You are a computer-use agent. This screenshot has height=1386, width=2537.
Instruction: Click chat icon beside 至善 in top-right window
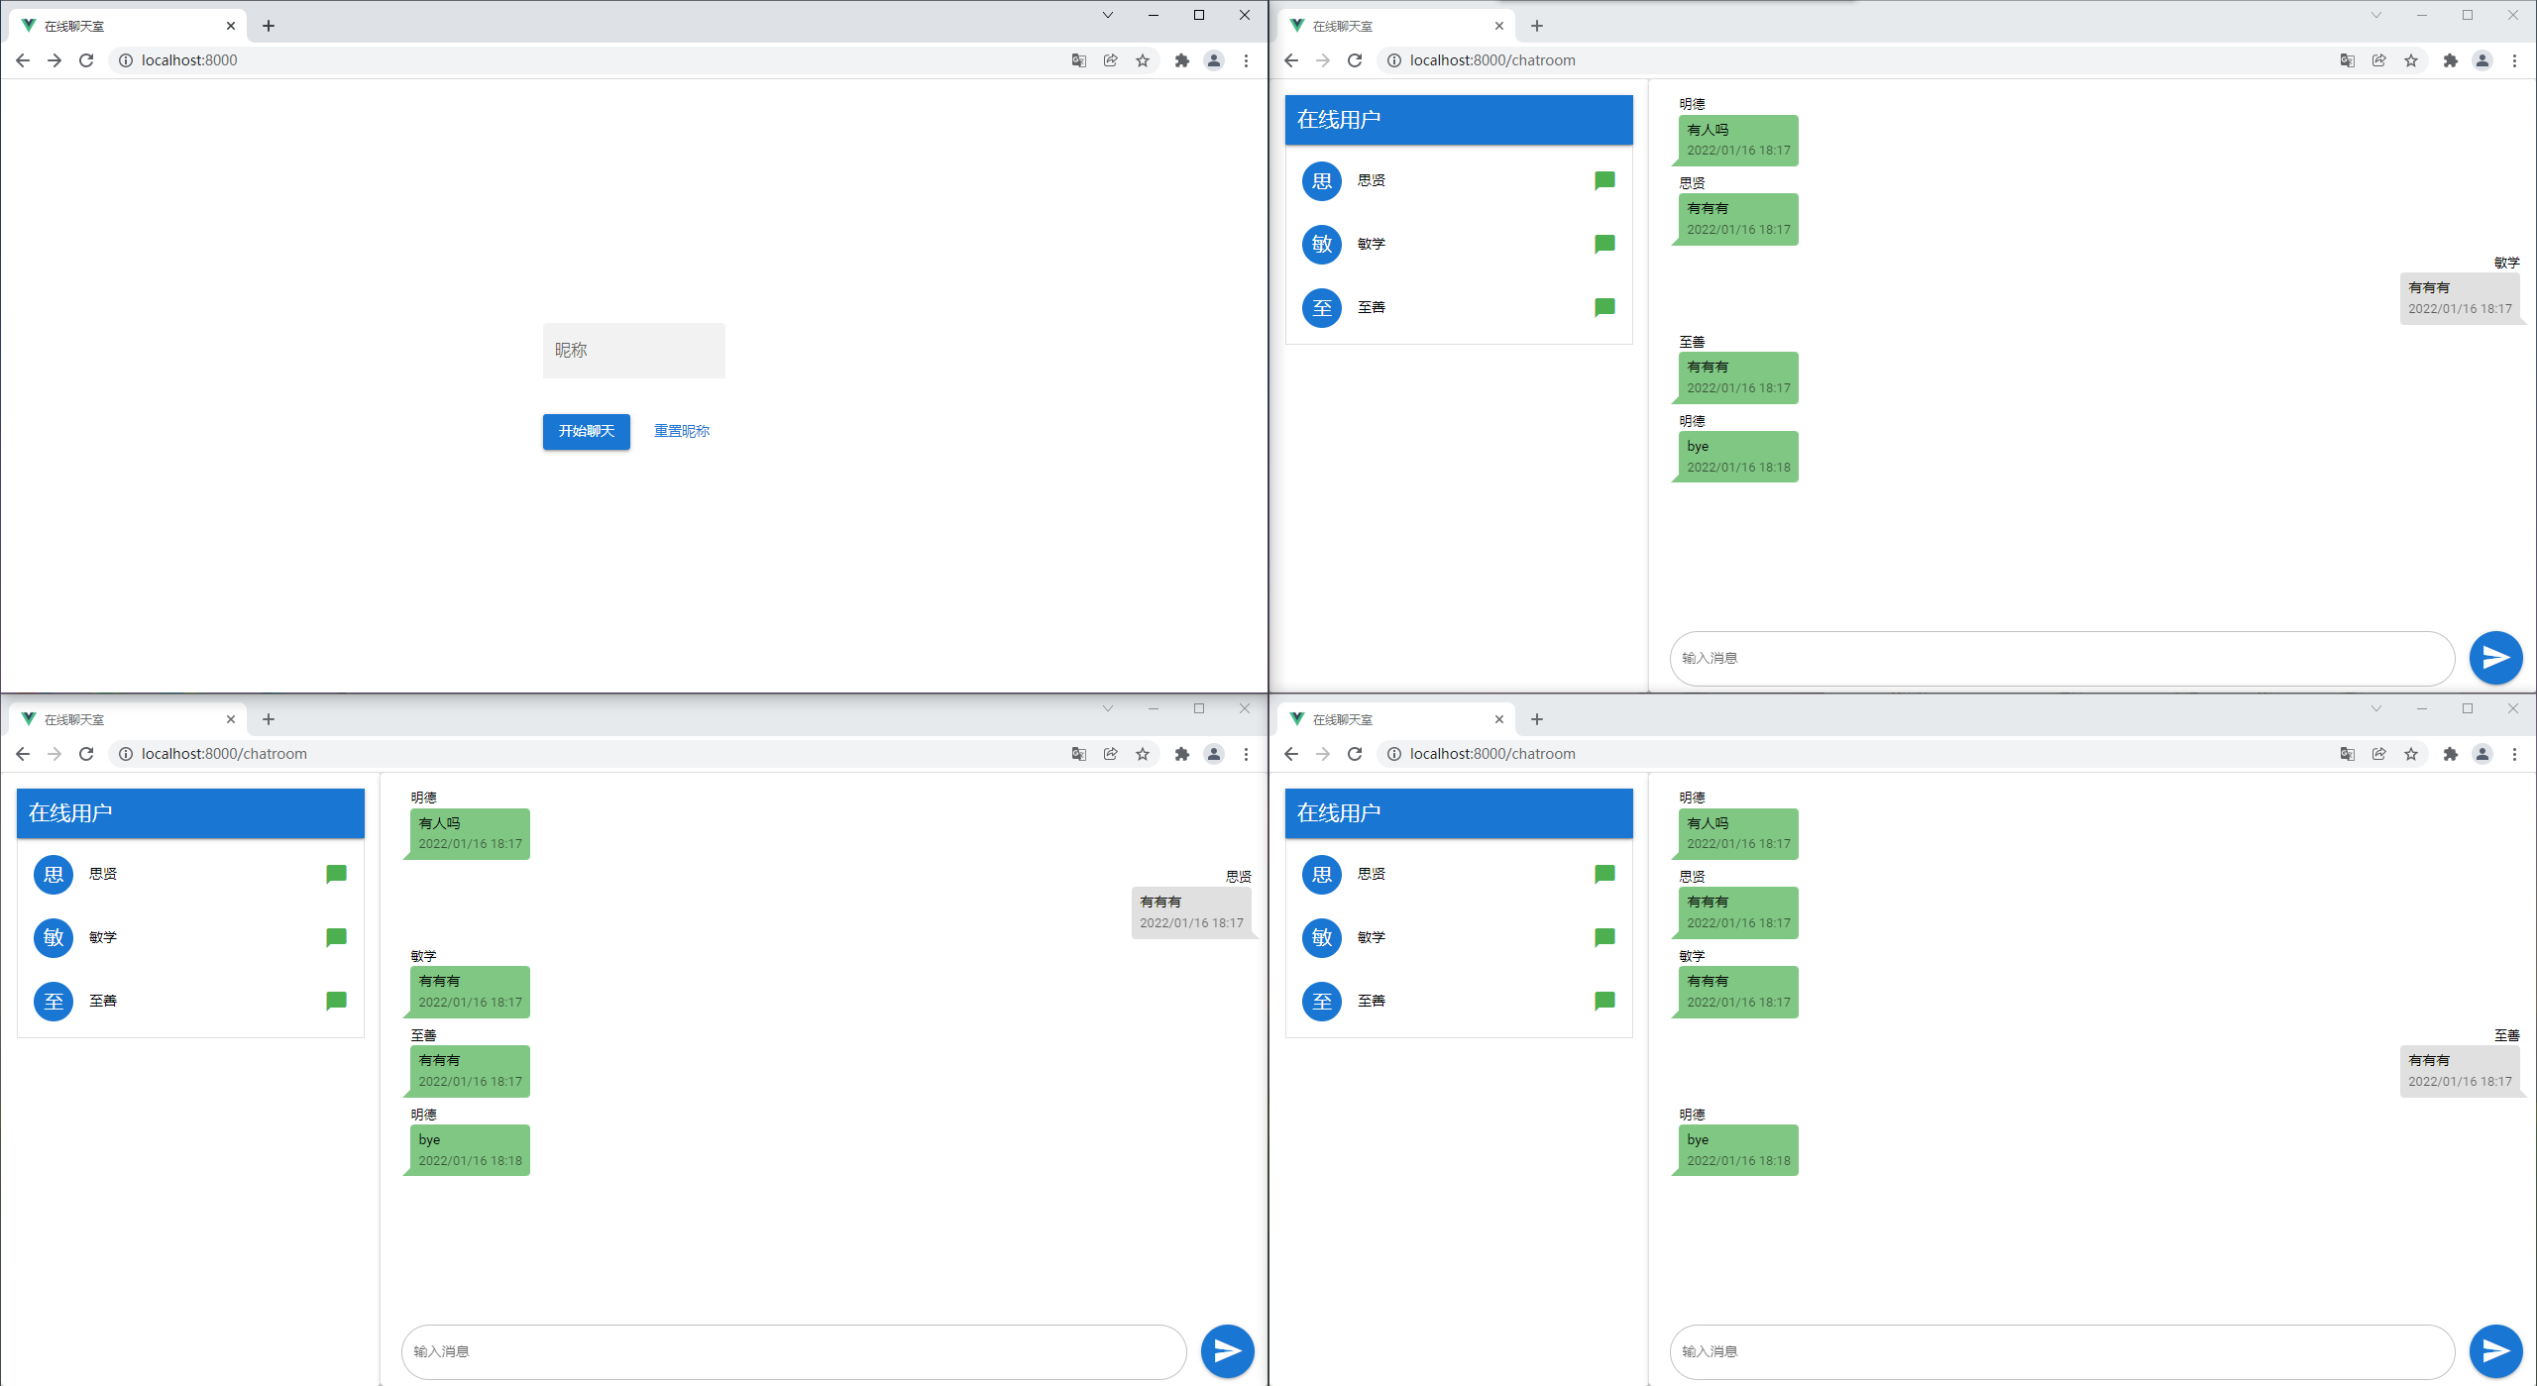[x=1604, y=307]
